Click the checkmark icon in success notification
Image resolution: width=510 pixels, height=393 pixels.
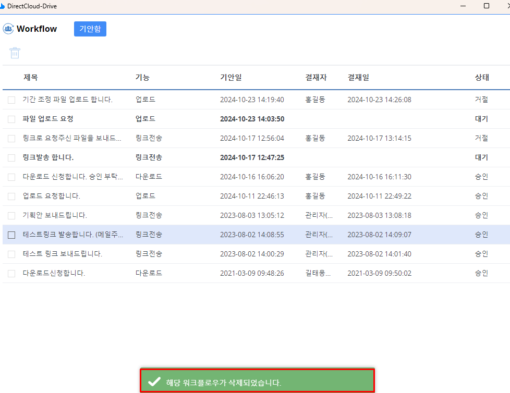154,382
